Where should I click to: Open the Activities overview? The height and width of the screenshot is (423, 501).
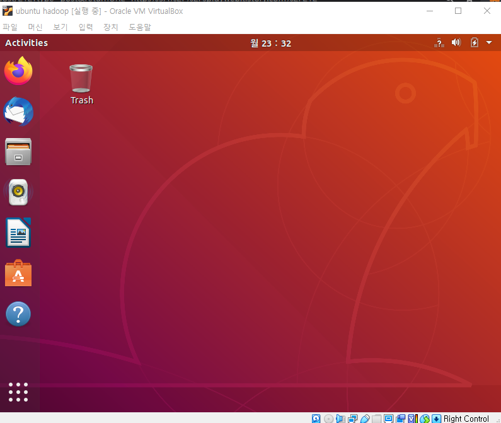point(26,43)
